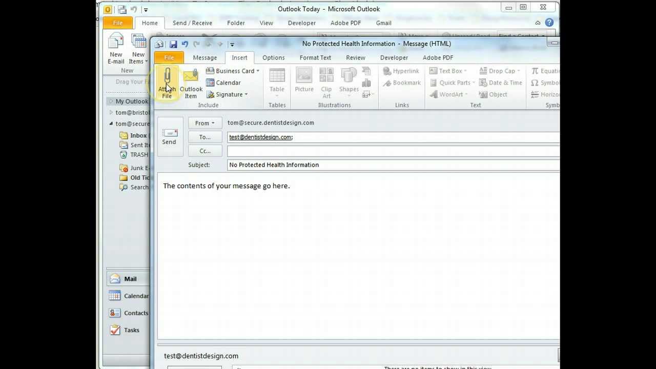
Task: Open Send / Receive tab in Outlook window
Action: 192,23
